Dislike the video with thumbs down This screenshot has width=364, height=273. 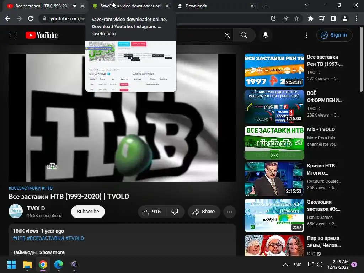coord(175,212)
